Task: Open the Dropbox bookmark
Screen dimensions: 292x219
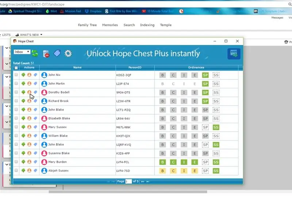Action: (93, 11)
